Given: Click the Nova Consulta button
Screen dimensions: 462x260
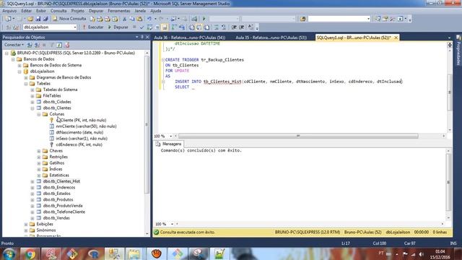Looking at the screenshot, I should [69, 19].
